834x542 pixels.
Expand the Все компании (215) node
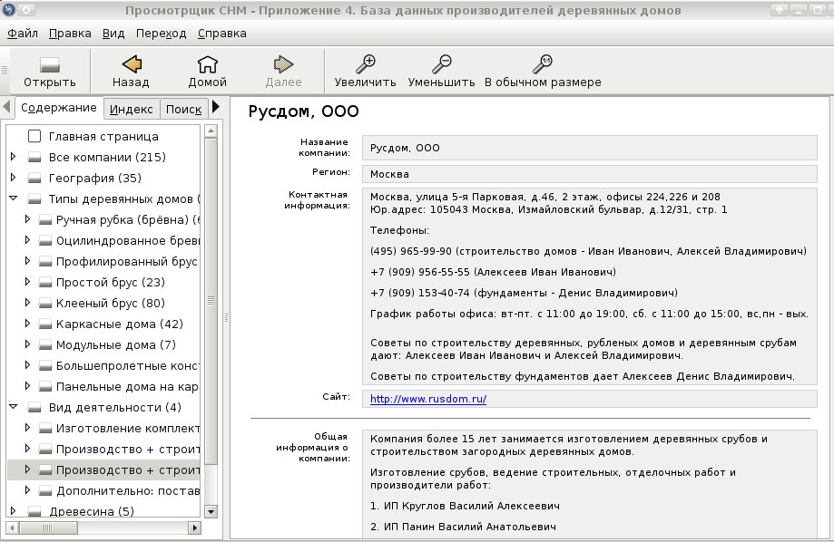click(14, 157)
